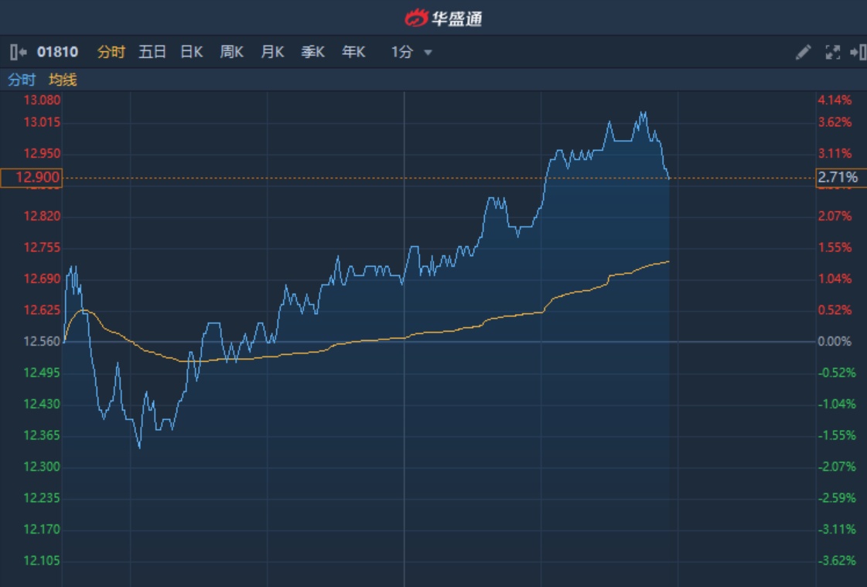Click the stock code 01810
The image size is (867, 587).
click(x=58, y=53)
